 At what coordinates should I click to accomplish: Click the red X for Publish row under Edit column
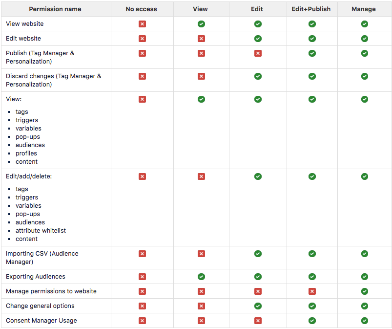point(258,53)
